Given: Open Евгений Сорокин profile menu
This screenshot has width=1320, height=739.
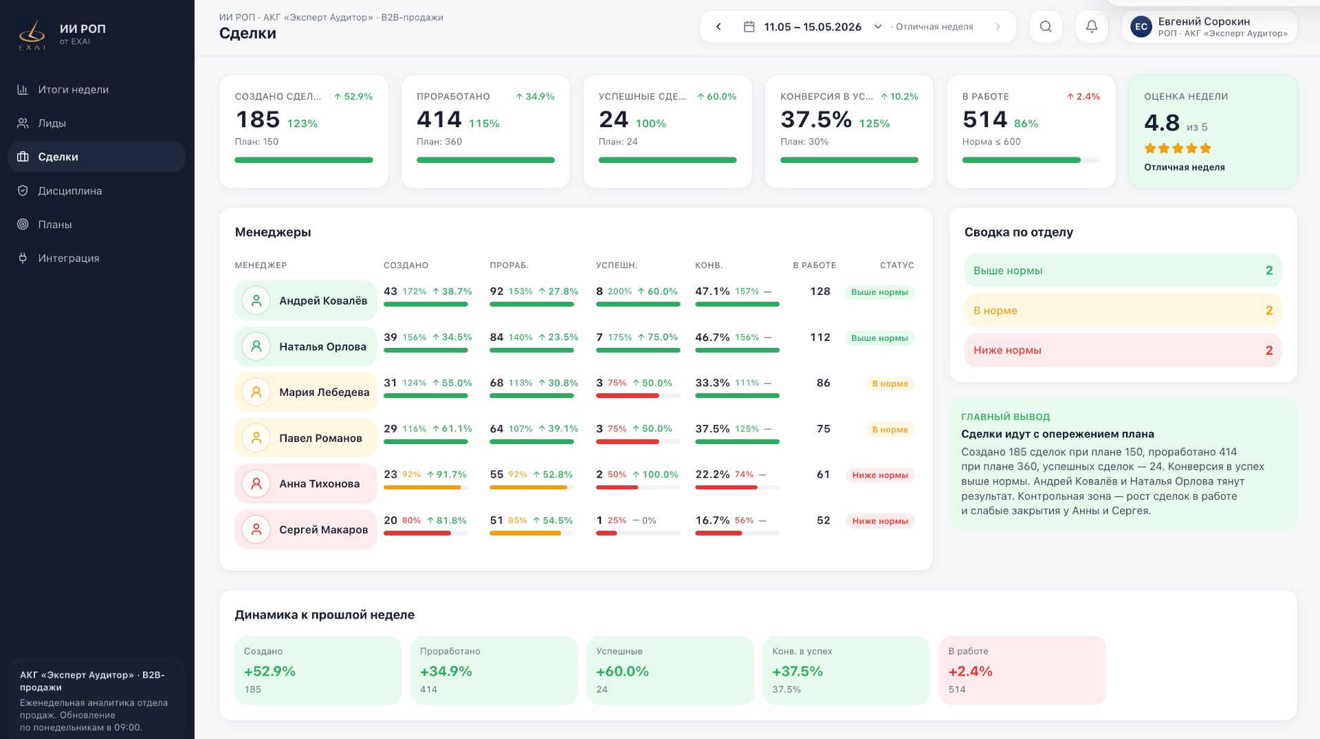Looking at the screenshot, I should click(1209, 27).
